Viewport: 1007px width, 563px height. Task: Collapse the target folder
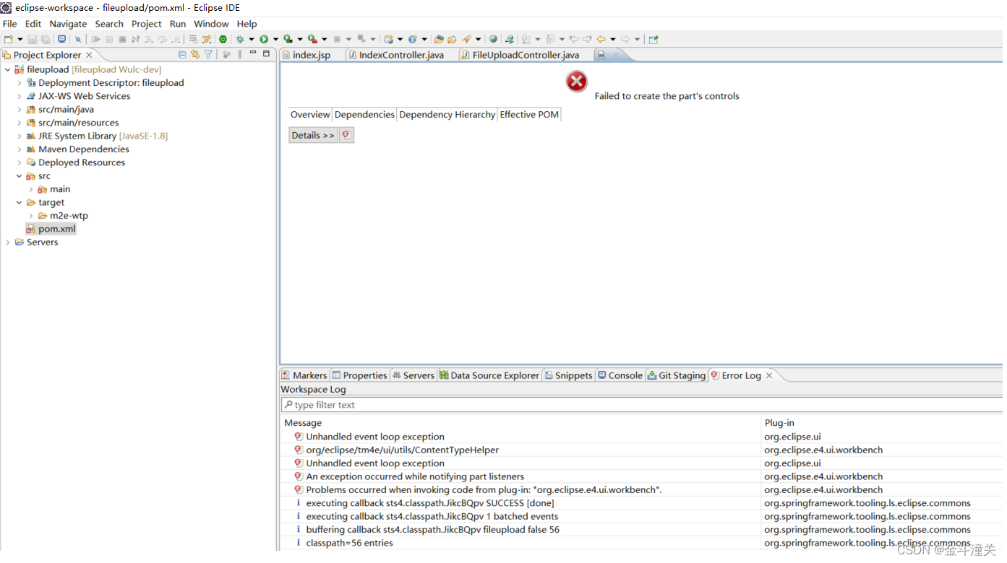click(20, 203)
